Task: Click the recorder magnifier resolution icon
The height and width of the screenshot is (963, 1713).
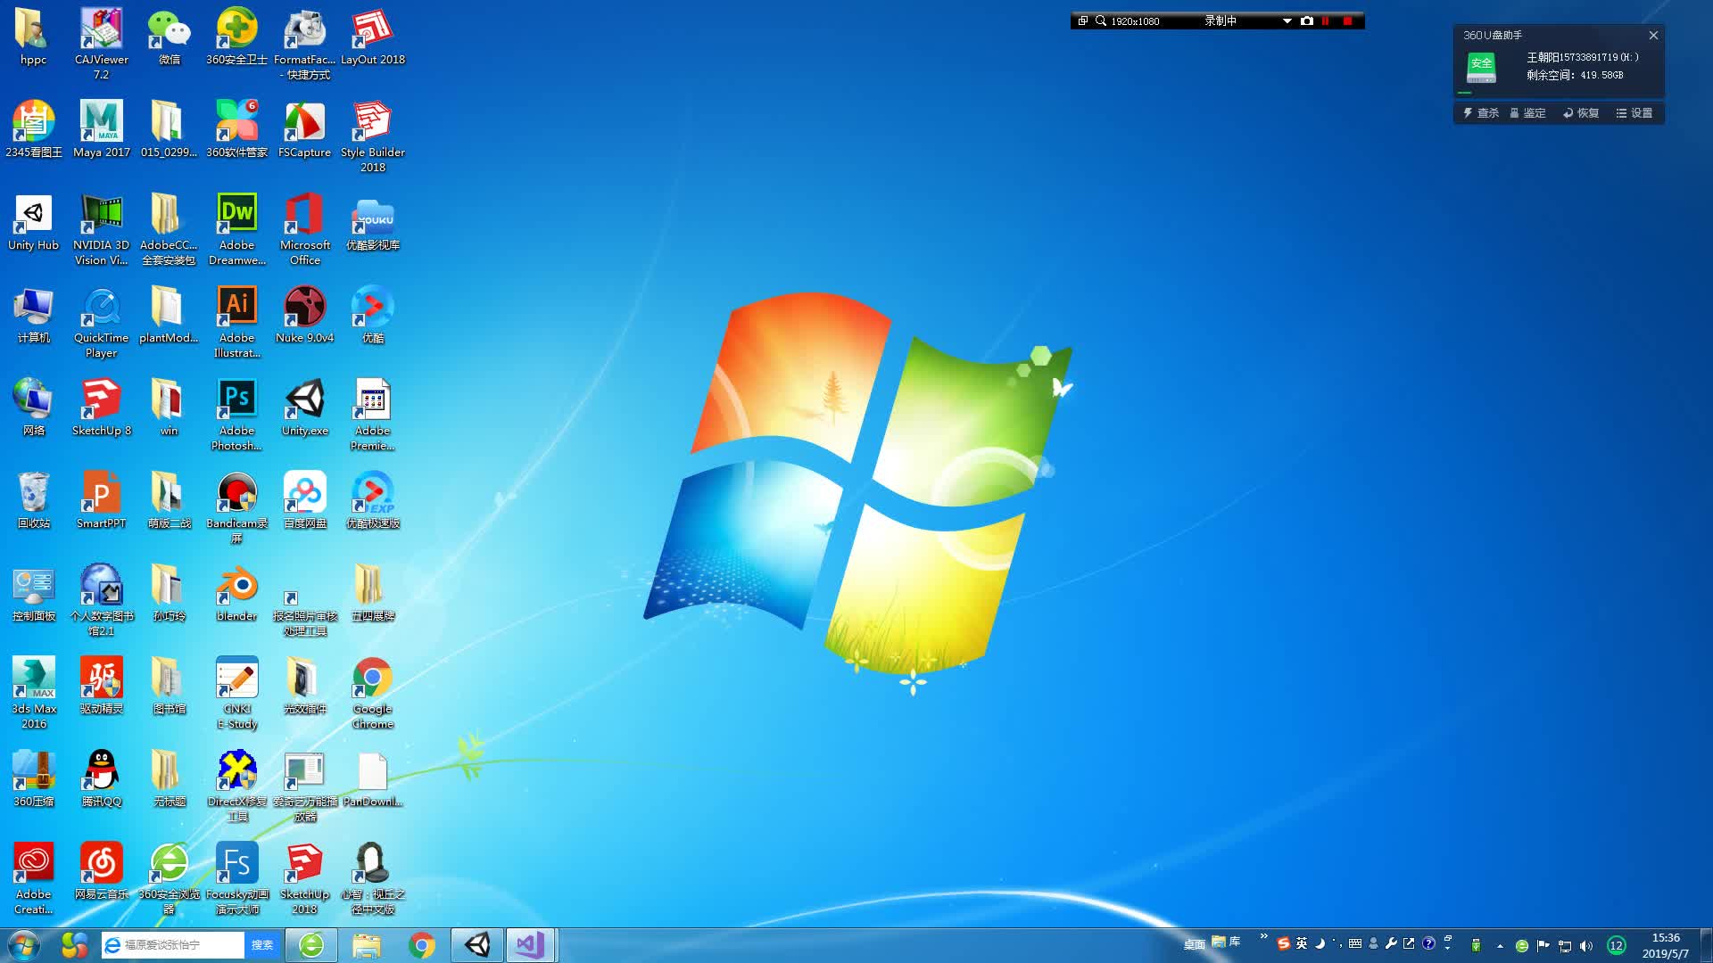Action: [x=1101, y=21]
